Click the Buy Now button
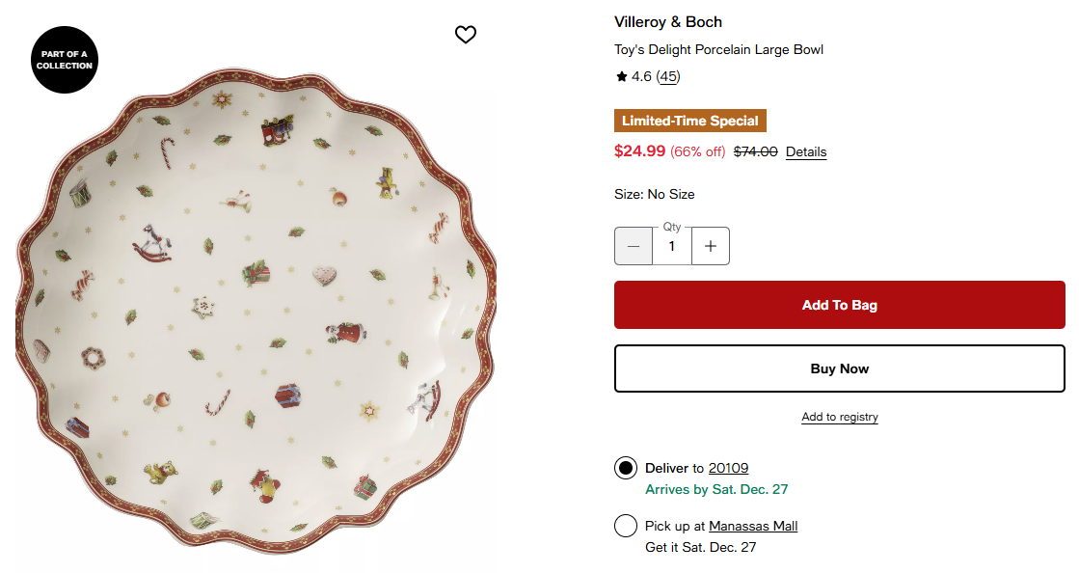This screenshot has width=1079, height=573. pos(840,368)
